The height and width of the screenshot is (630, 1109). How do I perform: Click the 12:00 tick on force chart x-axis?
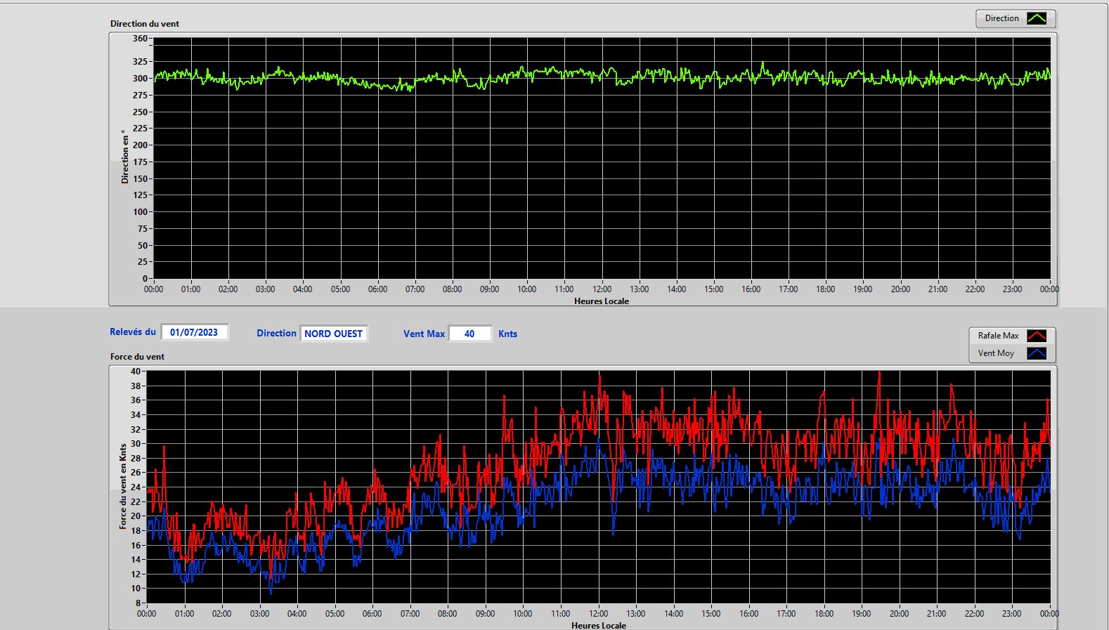pos(598,614)
